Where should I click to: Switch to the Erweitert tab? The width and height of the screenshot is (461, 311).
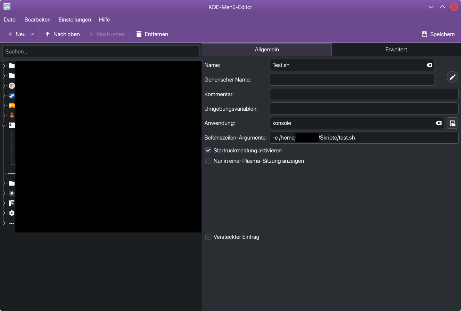[396, 49]
